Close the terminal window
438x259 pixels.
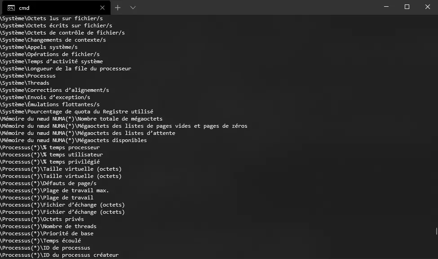pos(428,7)
